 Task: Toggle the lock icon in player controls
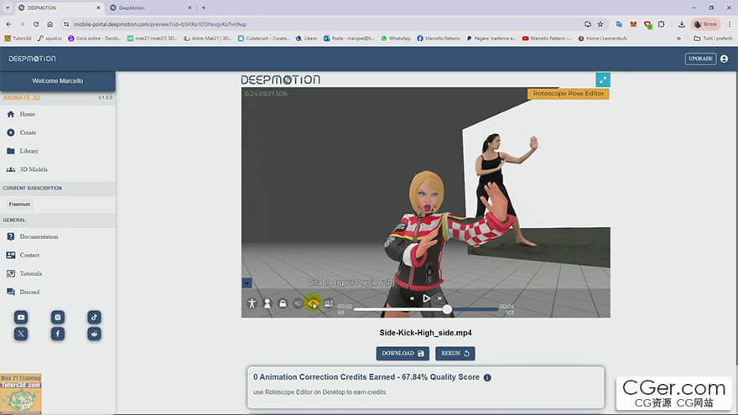pyautogui.click(x=283, y=303)
